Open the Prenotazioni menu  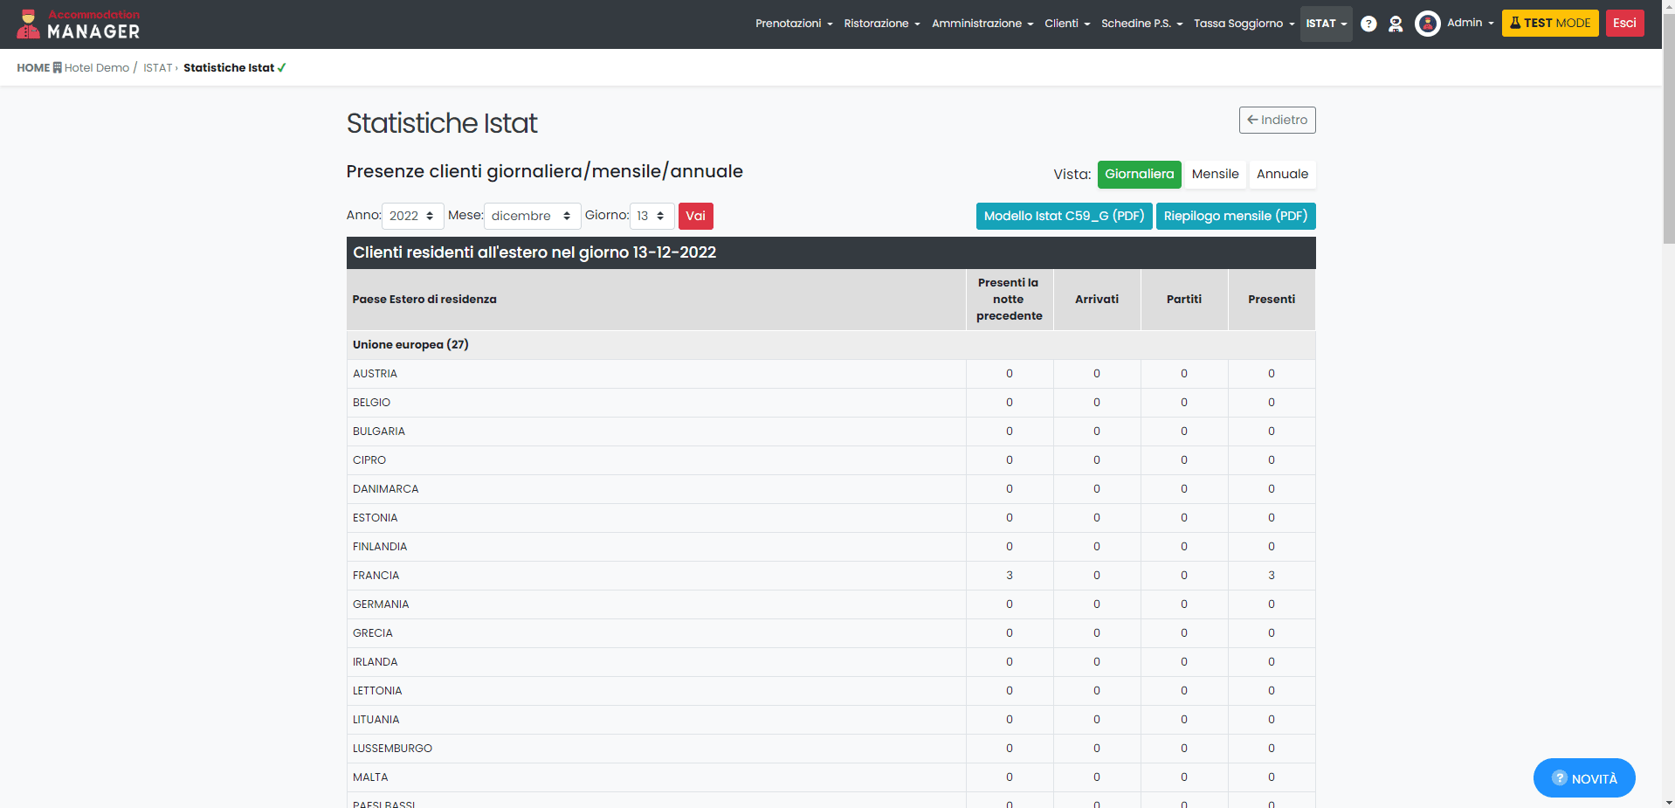click(793, 24)
